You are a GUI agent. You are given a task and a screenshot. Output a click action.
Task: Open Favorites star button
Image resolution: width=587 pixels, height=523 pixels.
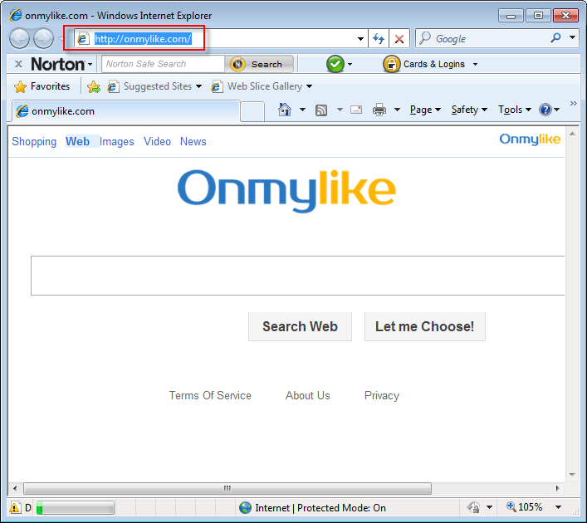[x=42, y=86]
